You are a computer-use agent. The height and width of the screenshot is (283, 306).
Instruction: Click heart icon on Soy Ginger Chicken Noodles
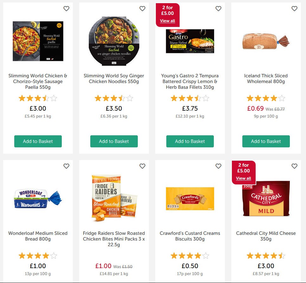coord(142,9)
